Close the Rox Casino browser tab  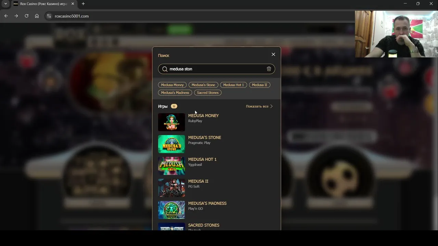(x=73, y=4)
